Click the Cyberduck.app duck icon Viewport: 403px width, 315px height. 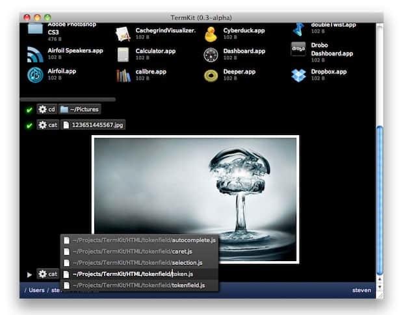pyautogui.click(x=211, y=34)
